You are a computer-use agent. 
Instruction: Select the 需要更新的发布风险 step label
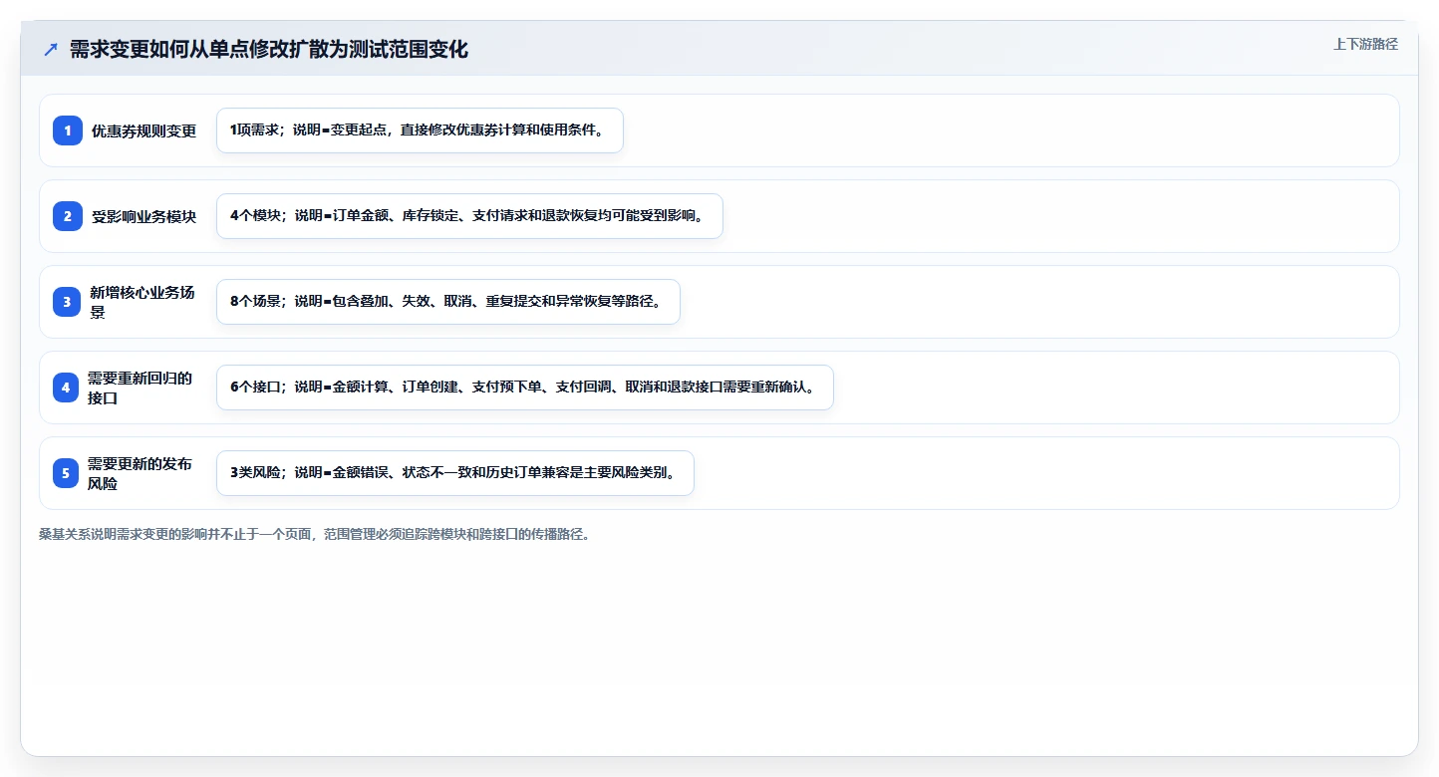pyautogui.click(x=142, y=473)
